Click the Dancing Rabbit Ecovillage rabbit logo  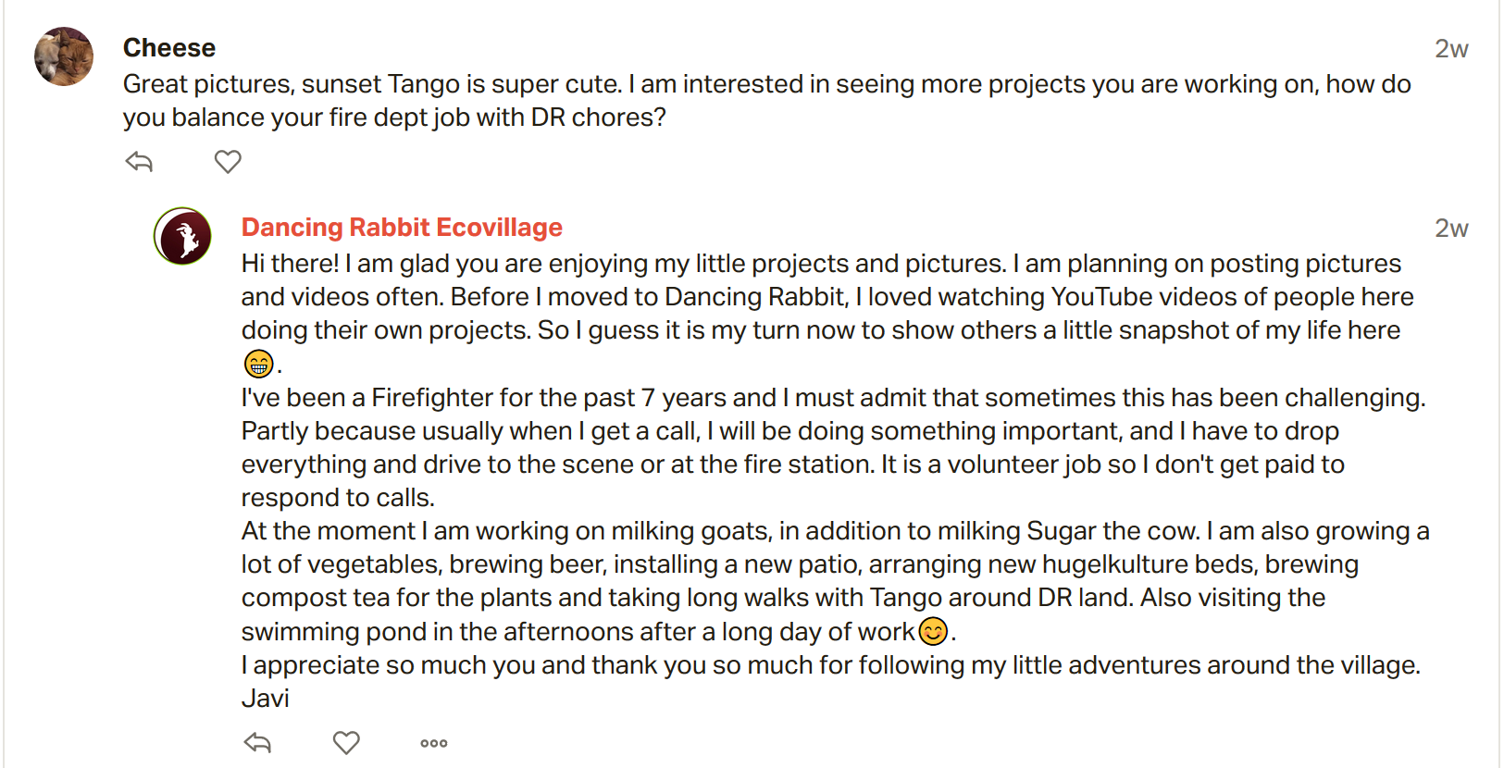[x=182, y=236]
